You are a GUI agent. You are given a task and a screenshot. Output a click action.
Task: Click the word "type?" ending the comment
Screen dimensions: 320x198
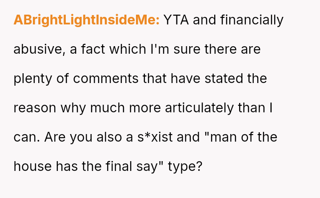pos(185,166)
